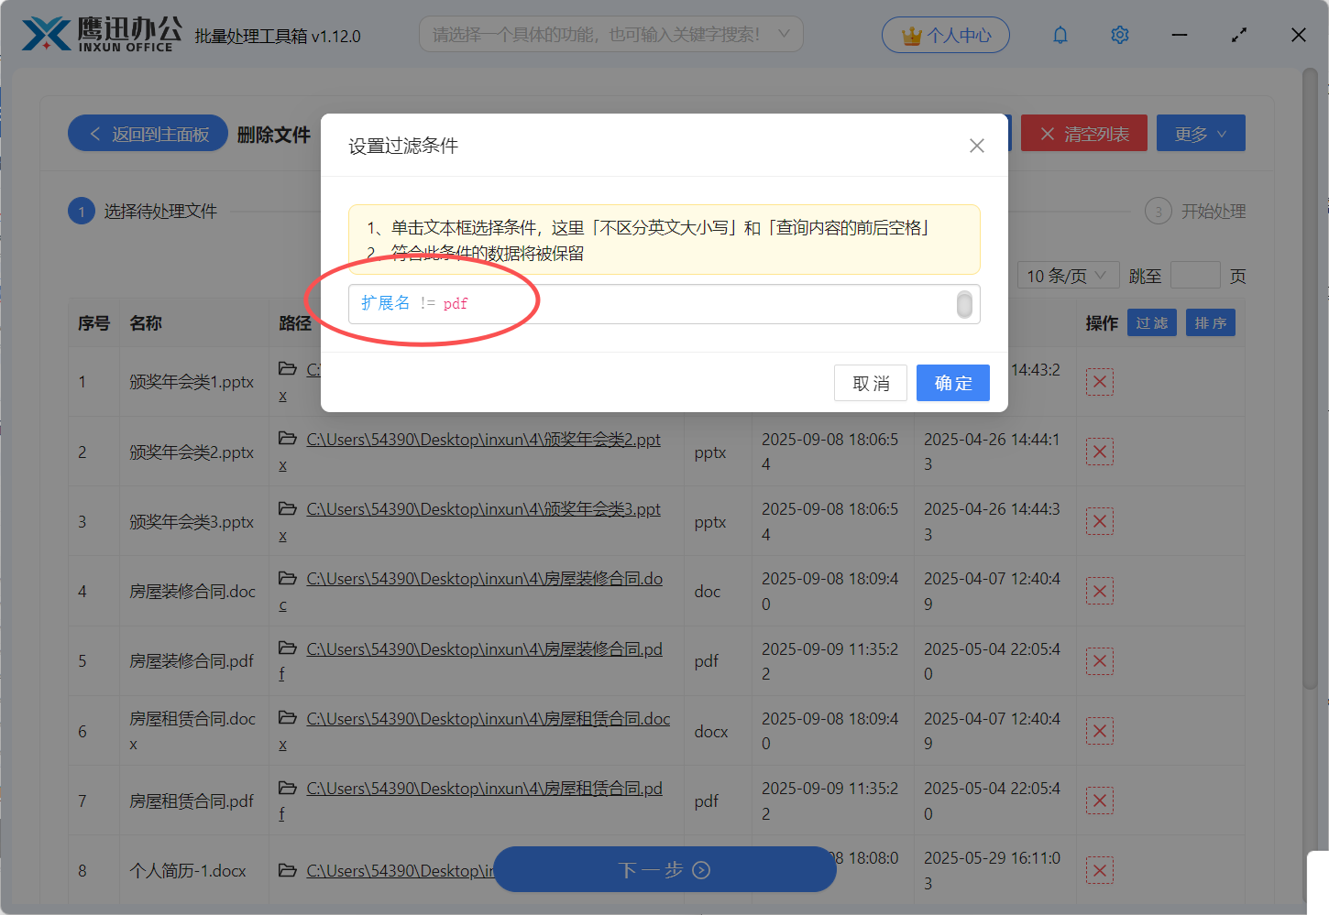Open the folder icon for 房屋租赁合同.docx
This screenshot has height=915, width=1329.
point(288,718)
